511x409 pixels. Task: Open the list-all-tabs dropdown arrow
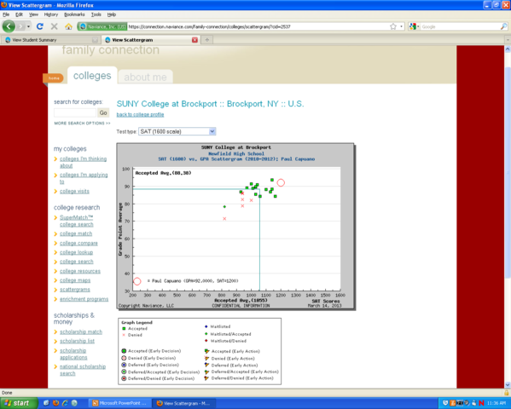pyautogui.click(x=508, y=40)
